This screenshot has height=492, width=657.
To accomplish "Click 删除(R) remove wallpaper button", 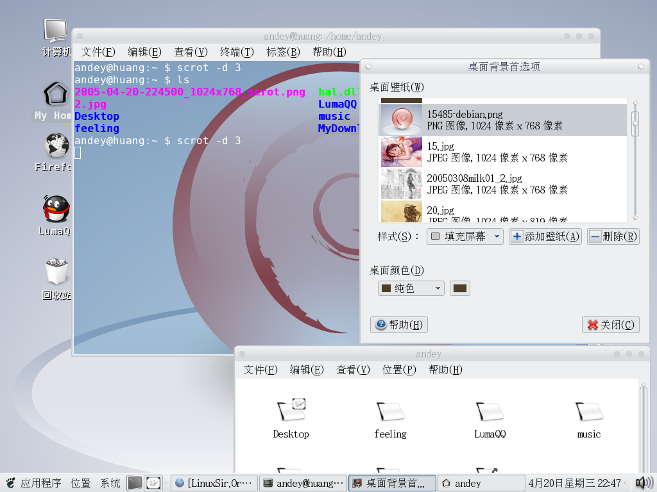I will (x=613, y=236).
